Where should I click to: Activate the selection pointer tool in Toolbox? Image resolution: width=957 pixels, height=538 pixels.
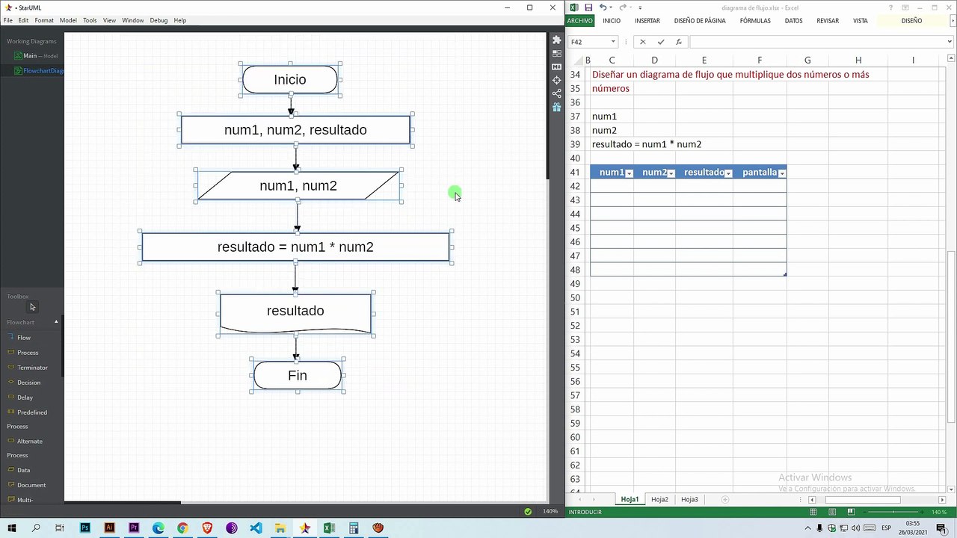pyautogui.click(x=32, y=307)
